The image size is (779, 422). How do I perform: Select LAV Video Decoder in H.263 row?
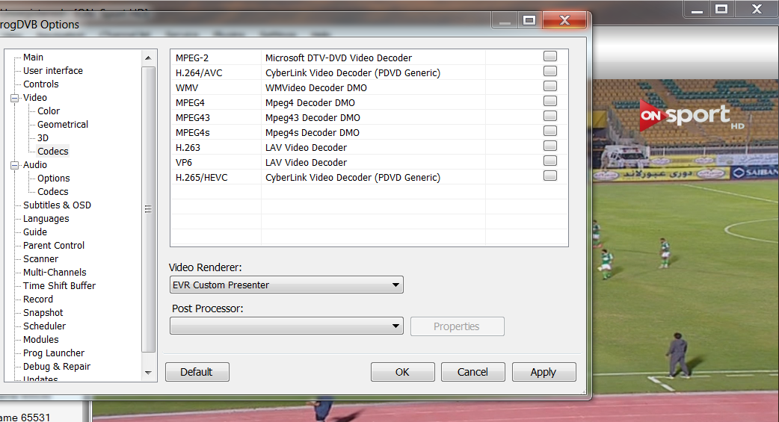(x=373, y=147)
